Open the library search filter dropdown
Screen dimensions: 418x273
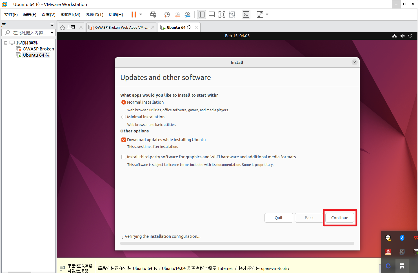tap(52, 33)
